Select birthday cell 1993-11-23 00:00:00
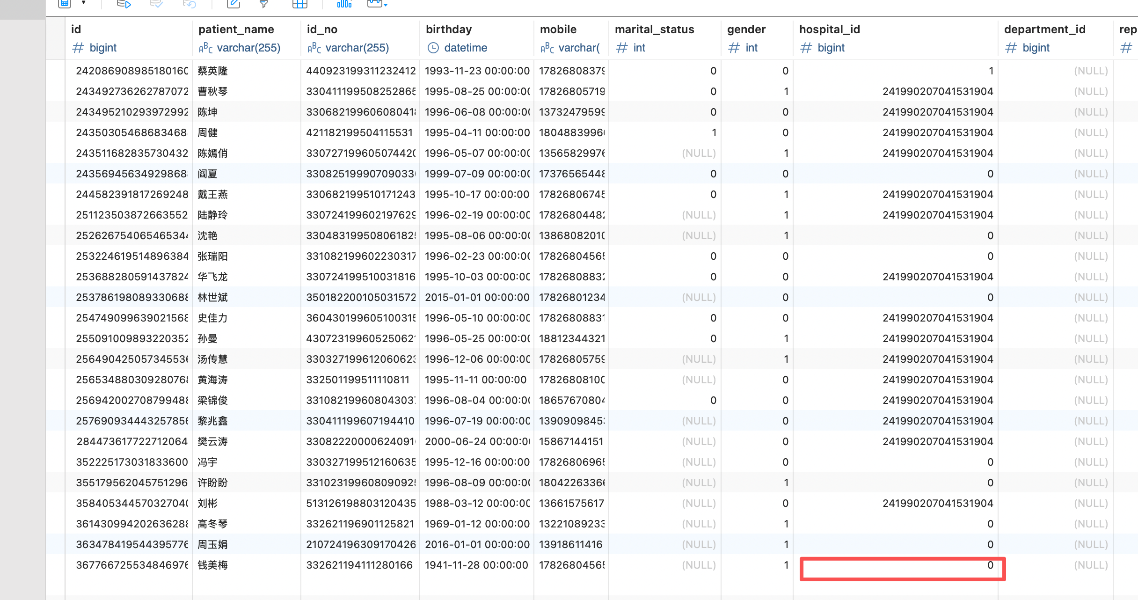This screenshot has height=600, width=1138. (x=477, y=71)
